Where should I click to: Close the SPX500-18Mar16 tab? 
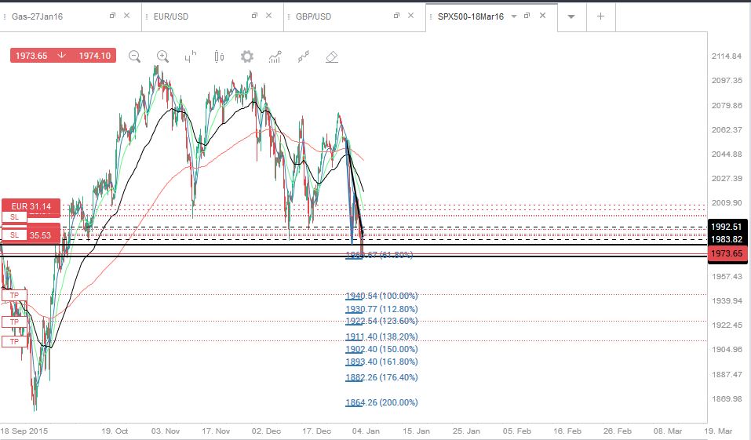(542, 16)
